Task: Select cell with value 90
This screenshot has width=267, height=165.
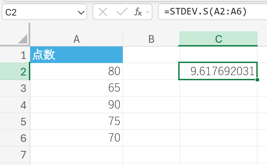Action: click(76, 105)
